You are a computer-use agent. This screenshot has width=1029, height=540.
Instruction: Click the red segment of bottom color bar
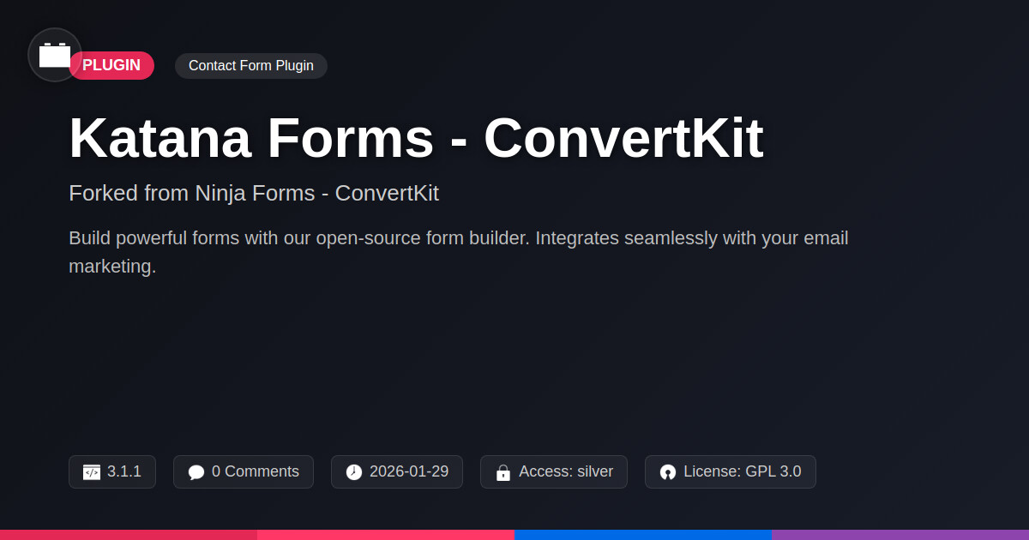[129, 534]
